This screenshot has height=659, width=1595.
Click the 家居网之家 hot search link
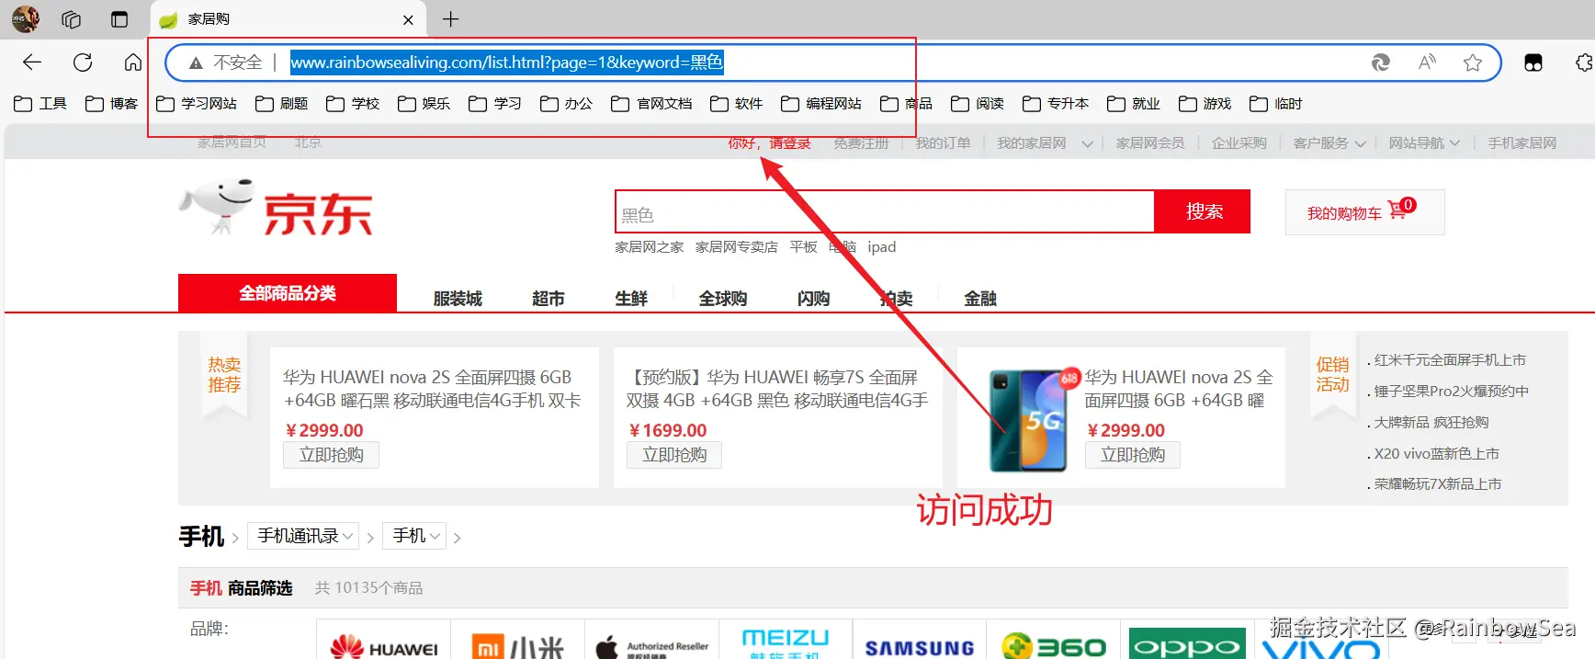coord(649,247)
